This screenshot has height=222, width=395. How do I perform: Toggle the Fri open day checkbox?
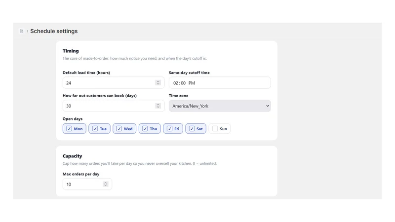coord(169,129)
